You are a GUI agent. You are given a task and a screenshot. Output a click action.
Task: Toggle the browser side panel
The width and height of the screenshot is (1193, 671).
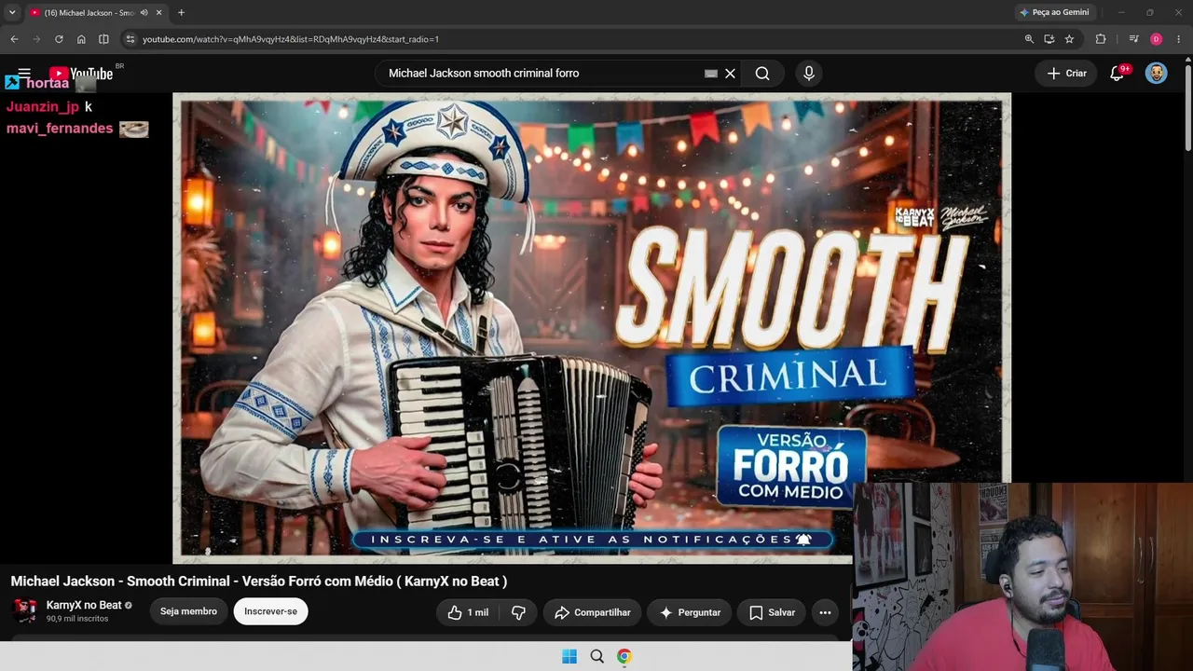point(103,39)
